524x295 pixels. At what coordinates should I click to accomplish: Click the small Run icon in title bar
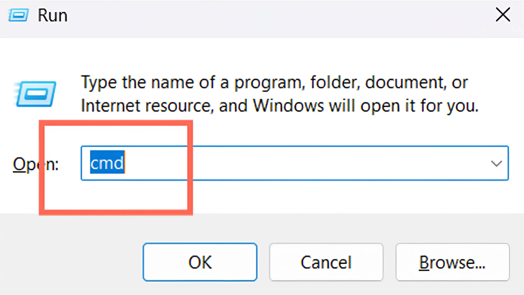point(18,16)
